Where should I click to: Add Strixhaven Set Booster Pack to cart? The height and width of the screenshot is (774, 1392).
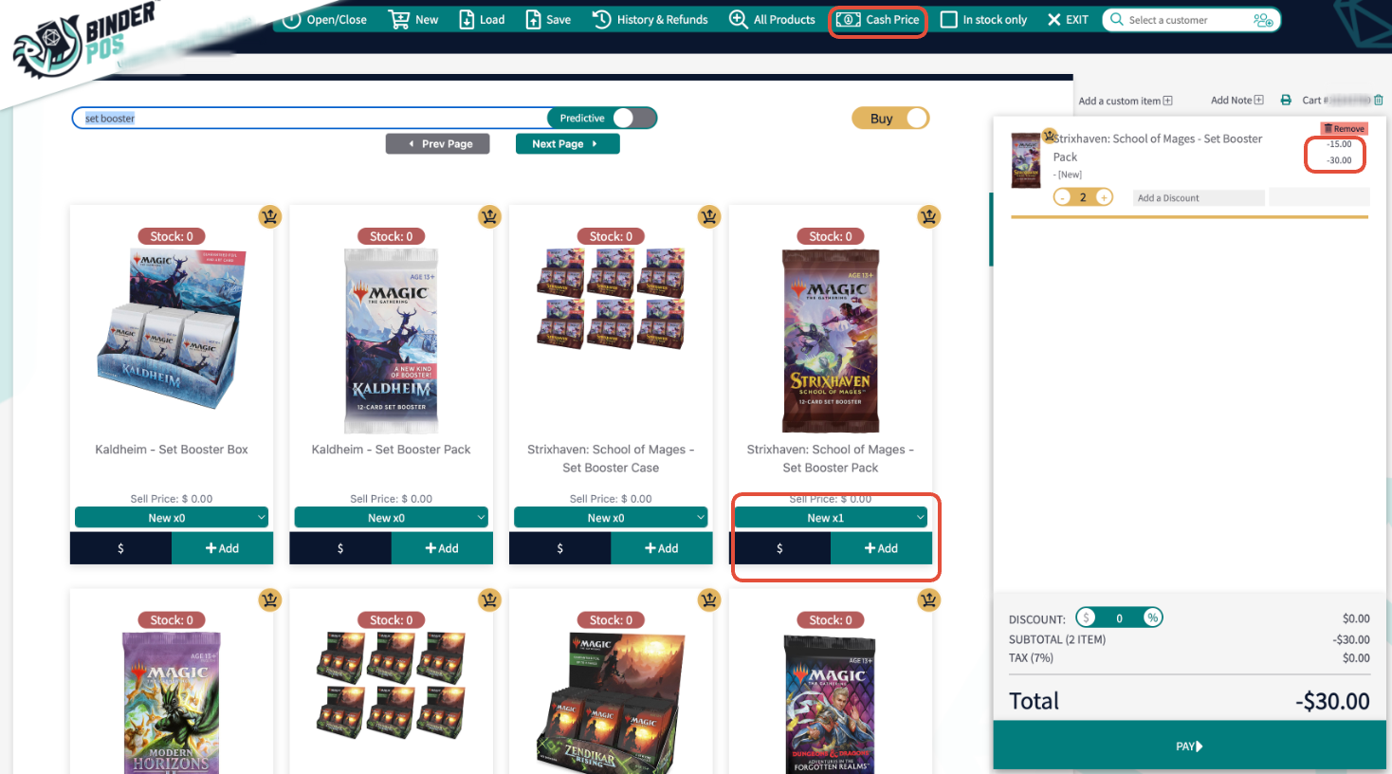(882, 548)
